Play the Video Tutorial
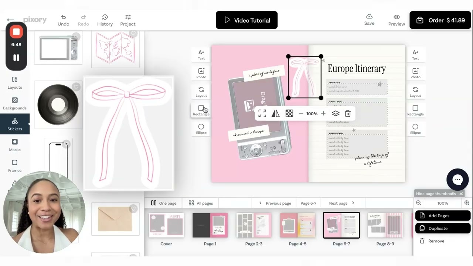 246,20
